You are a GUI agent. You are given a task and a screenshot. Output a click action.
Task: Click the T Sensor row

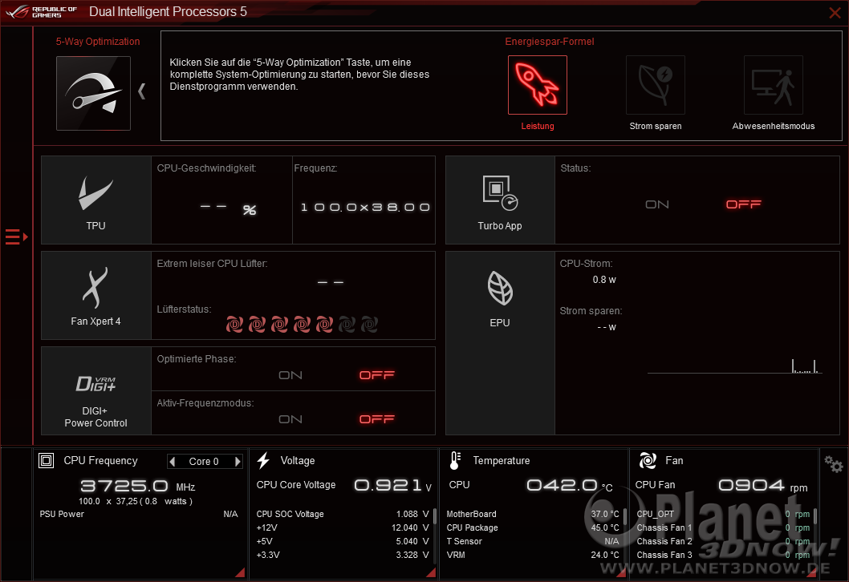pyautogui.click(x=533, y=541)
